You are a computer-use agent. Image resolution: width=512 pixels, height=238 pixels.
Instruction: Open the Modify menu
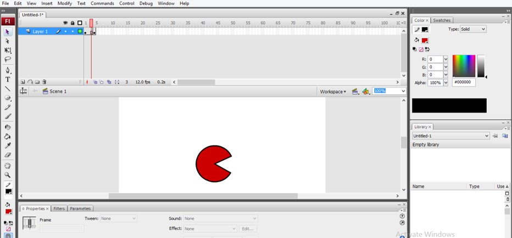65,3
